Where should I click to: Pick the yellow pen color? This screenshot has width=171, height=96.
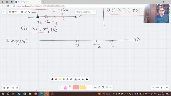(60, 79)
